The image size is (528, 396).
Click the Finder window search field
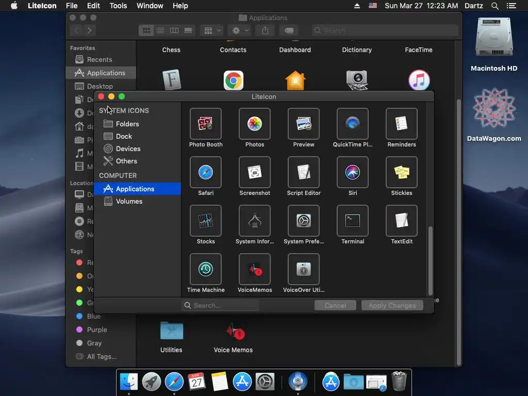click(385, 30)
